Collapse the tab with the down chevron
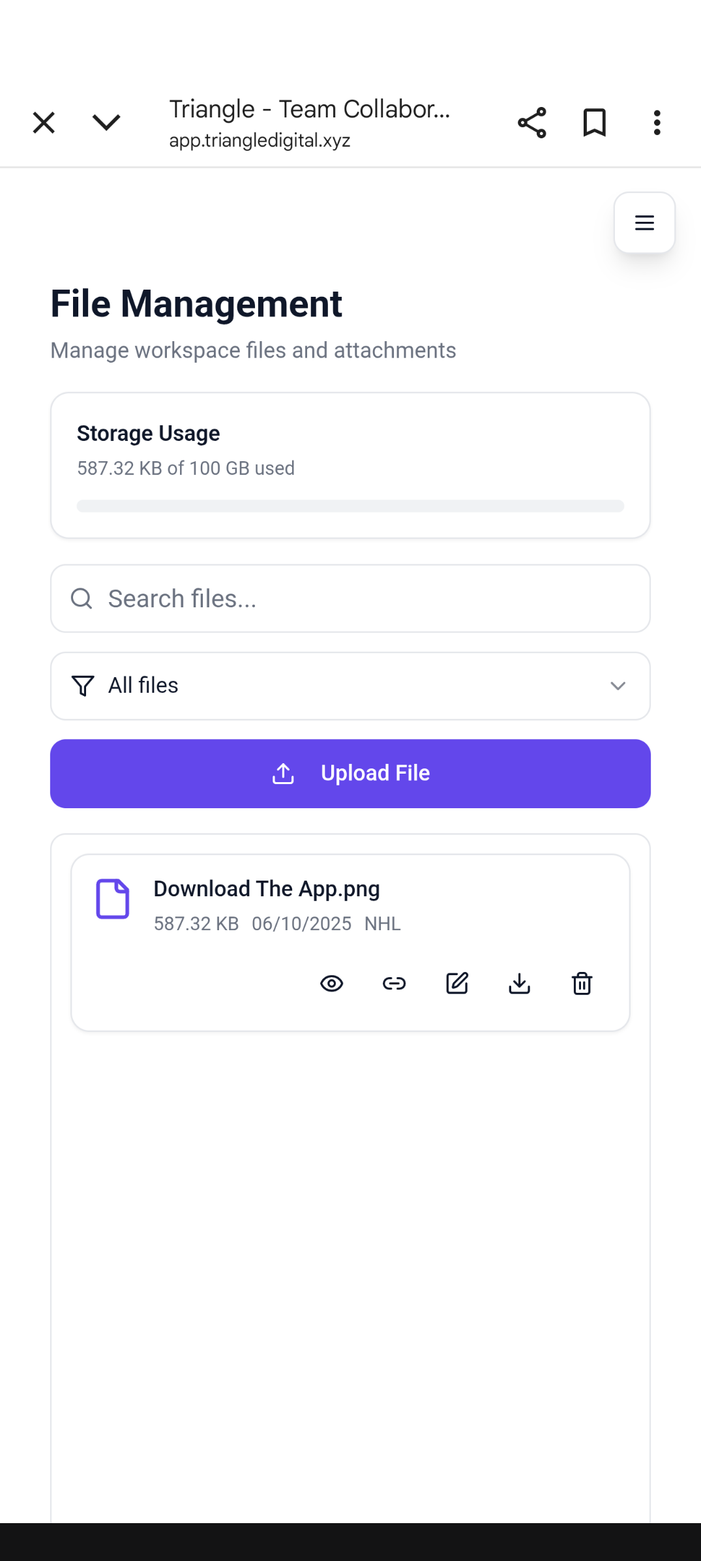Screen dimensions: 701x1561 tap(106, 123)
